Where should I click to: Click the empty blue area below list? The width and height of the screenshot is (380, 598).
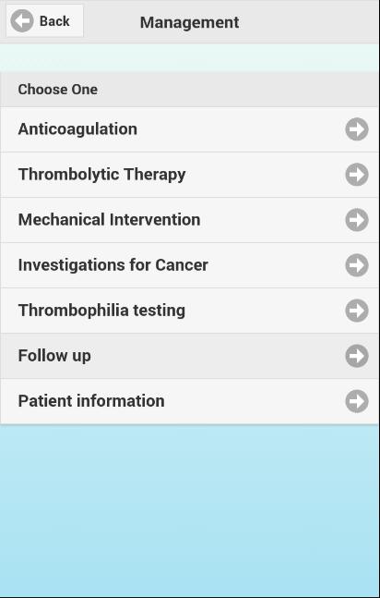point(190,509)
